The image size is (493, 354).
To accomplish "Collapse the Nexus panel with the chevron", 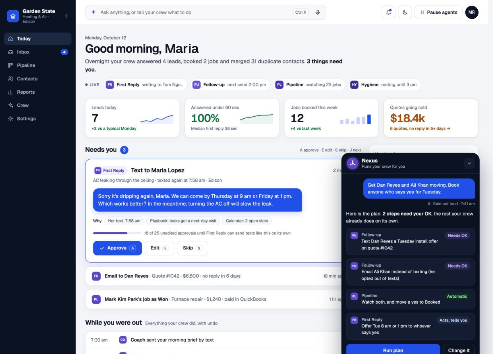I will tap(469, 163).
